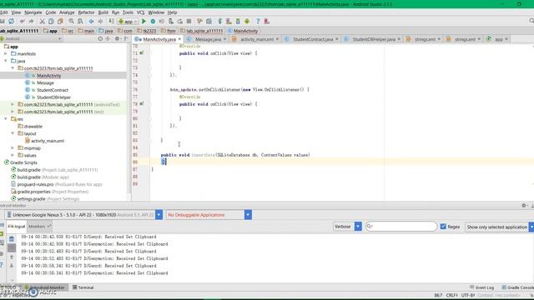Open the Refactor menu

coord(86,12)
